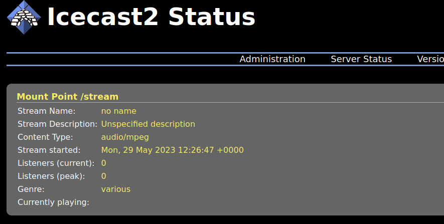
Task: Click the peak listeners count value
Action: [x=104, y=176]
